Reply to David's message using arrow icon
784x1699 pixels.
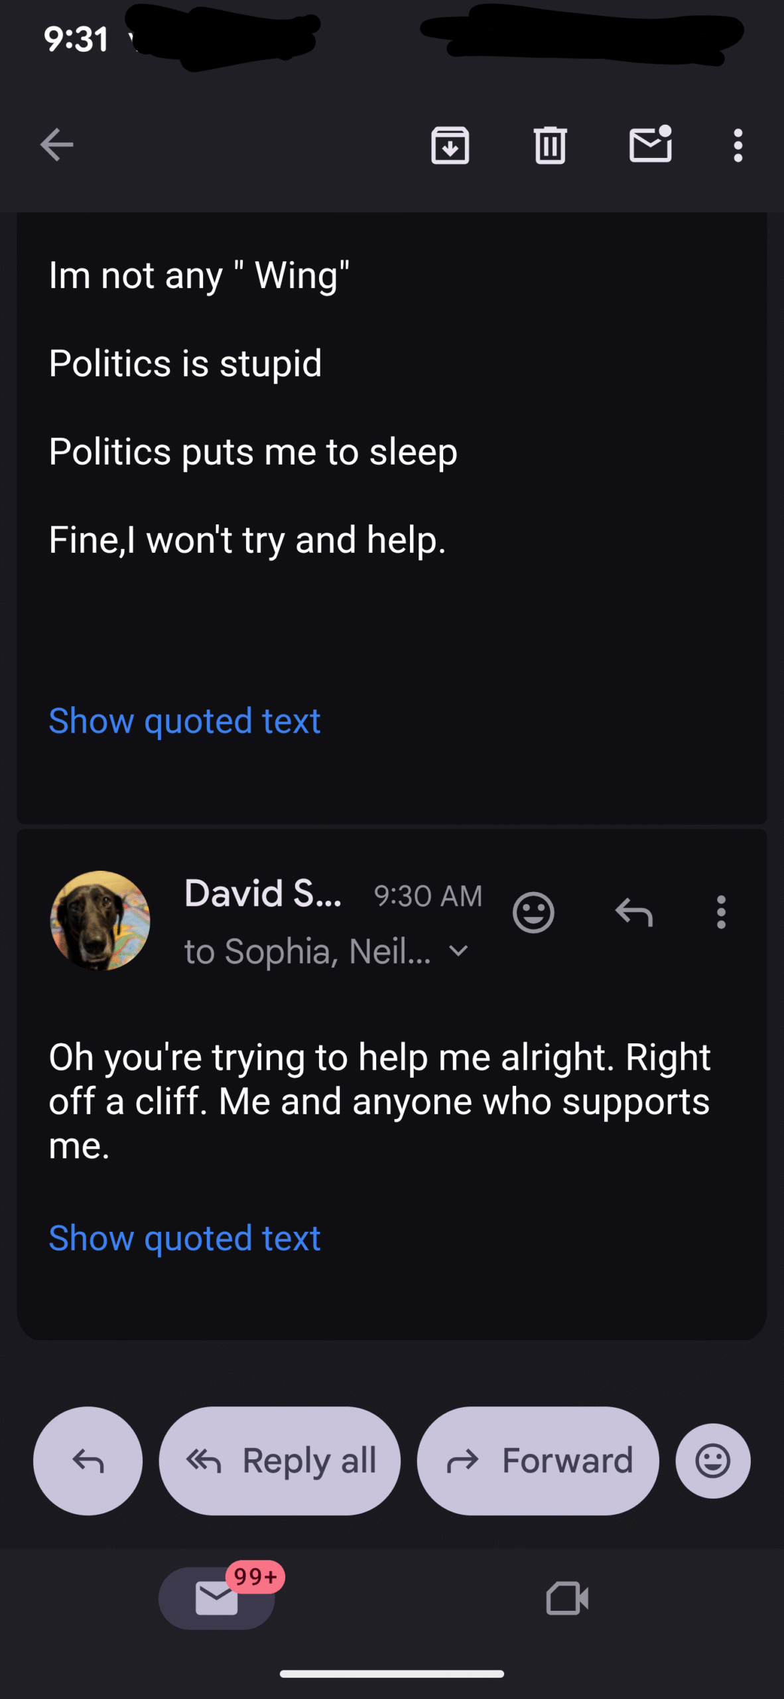pos(633,913)
